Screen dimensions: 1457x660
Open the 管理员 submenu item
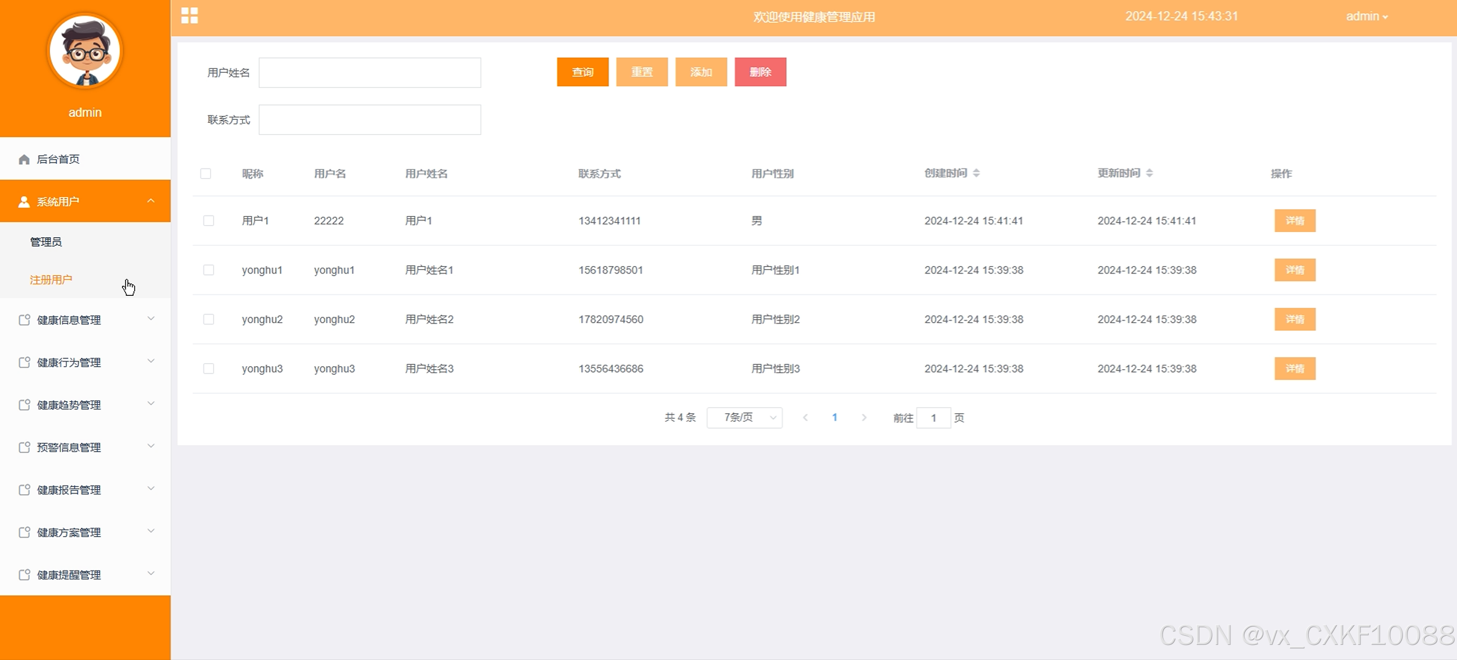46,242
